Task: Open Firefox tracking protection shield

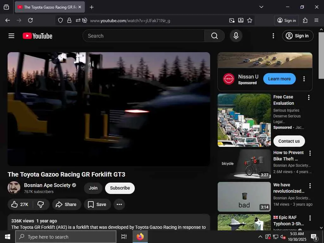Action: (x=60, y=20)
